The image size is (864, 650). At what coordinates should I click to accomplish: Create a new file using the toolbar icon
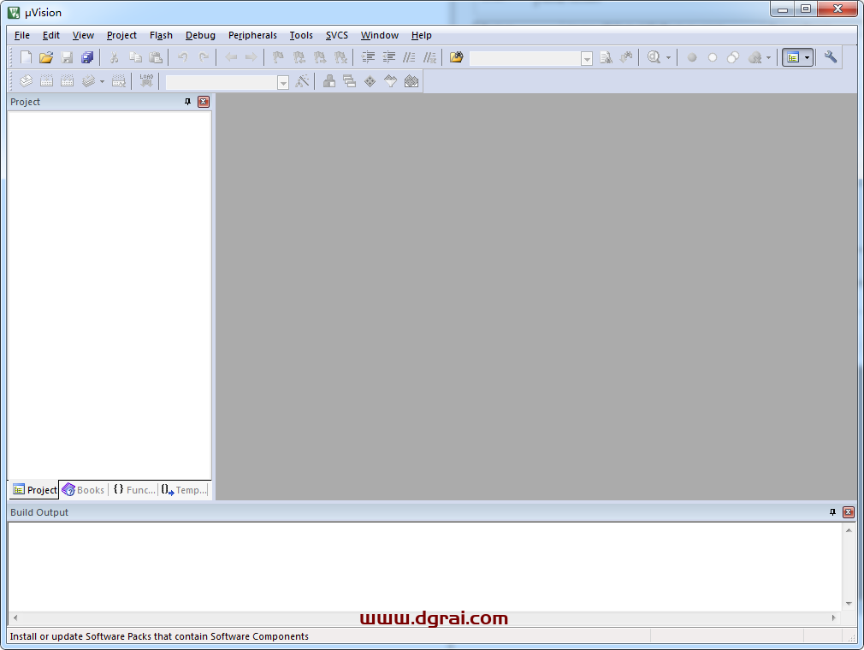click(x=26, y=57)
